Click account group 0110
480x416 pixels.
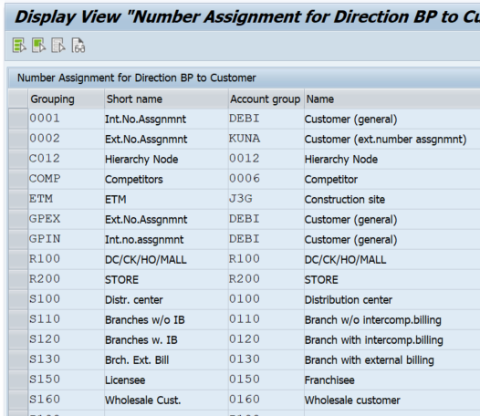point(266,319)
